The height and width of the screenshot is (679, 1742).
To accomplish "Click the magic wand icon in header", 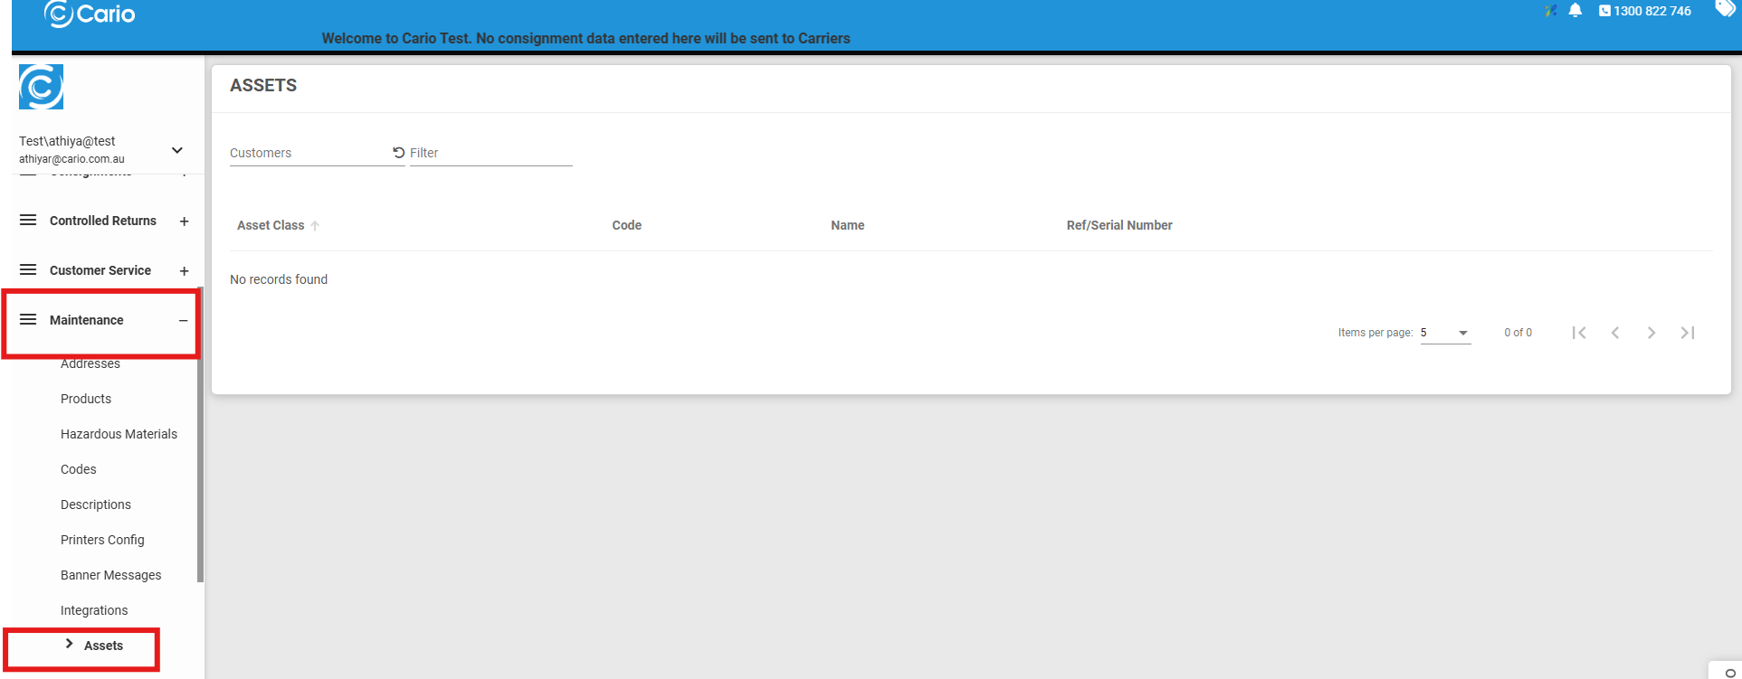I will (1550, 11).
